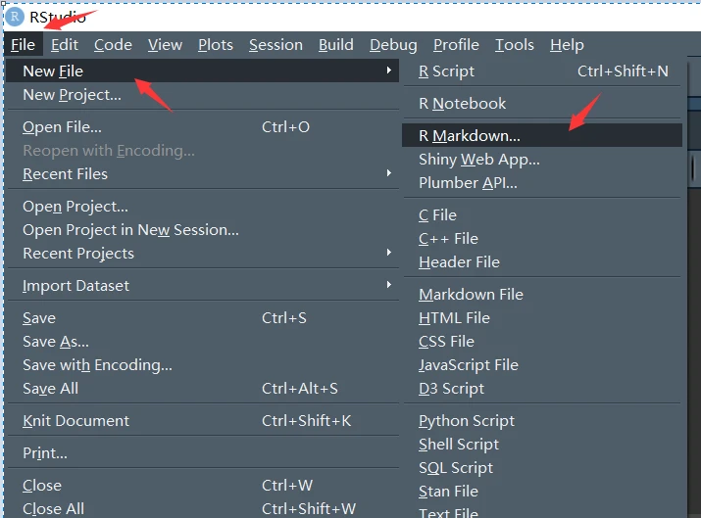701x518 pixels.
Task: Choose Open File... in File menu
Action: click(x=62, y=127)
